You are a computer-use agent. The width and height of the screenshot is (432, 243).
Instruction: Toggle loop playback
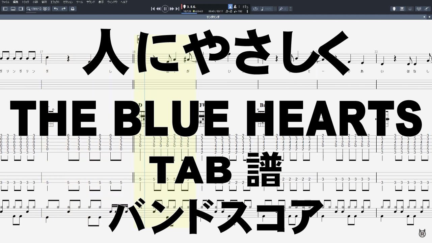pos(255,9)
